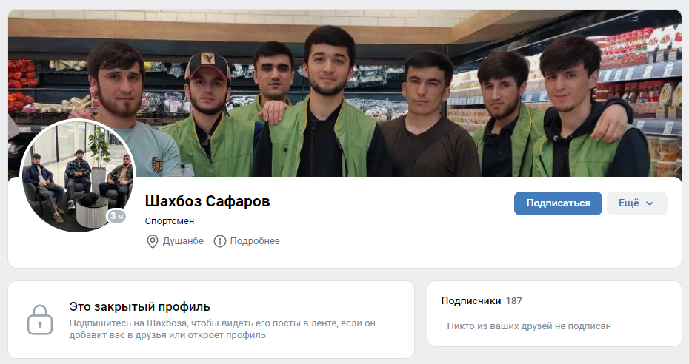Image resolution: width=689 pixels, height=364 pixels.
Task: Open the '3 ч' last-seen badge on avatar
Action: click(117, 216)
